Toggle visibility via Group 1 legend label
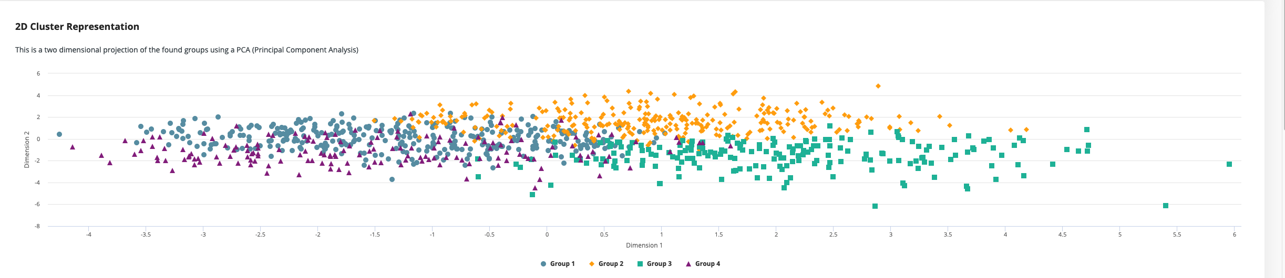Viewport: 1285px width, 278px height. (562, 264)
